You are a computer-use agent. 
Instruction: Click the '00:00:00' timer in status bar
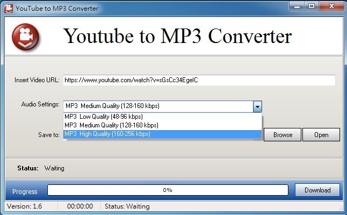tap(80, 206)
